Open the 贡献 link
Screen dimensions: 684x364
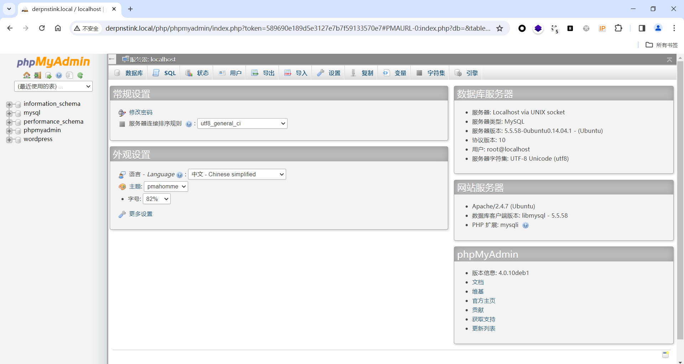(478, 310)
